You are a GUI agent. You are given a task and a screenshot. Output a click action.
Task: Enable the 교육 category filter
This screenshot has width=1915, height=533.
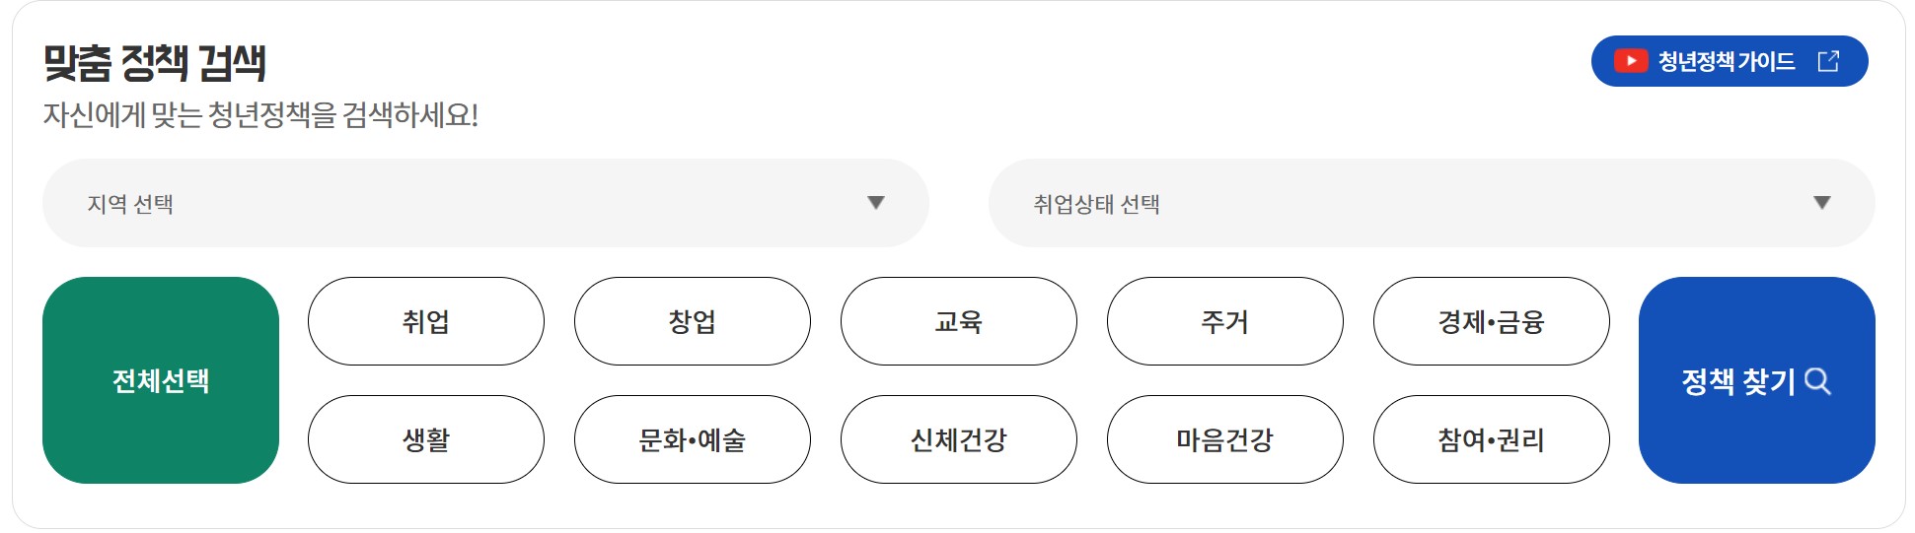tap(959, 321)
